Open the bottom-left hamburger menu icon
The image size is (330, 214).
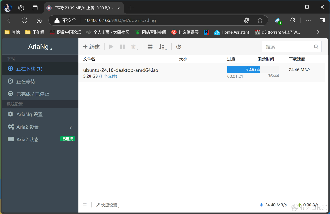(85, 205)
